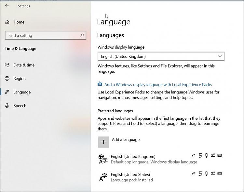The width and height of the screenshot is (244, 192).
Task: Go back with the Settings arrow
Action: (7, 6)
